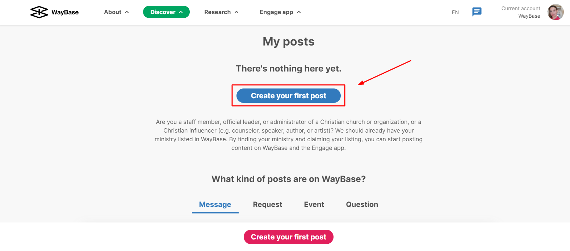
Task: Show the Question tab
Action: [x=362, y=204]
